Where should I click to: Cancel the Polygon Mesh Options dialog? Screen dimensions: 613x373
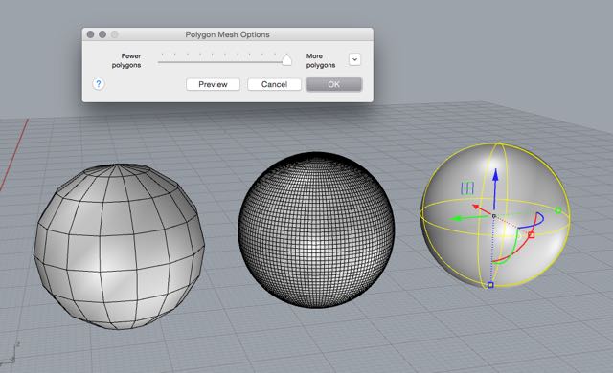[275, 84]
